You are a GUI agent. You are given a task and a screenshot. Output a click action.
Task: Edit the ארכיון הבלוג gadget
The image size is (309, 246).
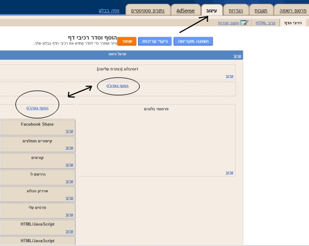(x=70, y=198)
